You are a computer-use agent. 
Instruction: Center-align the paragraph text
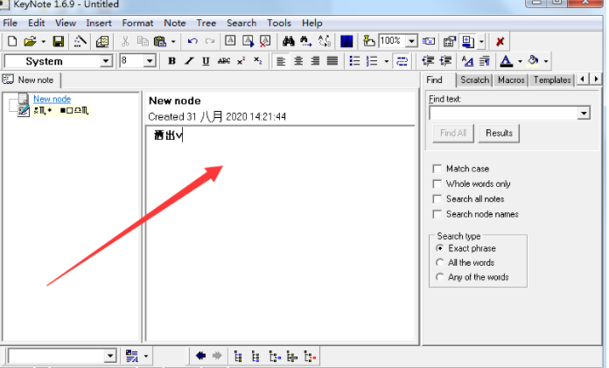pos(298,61)
